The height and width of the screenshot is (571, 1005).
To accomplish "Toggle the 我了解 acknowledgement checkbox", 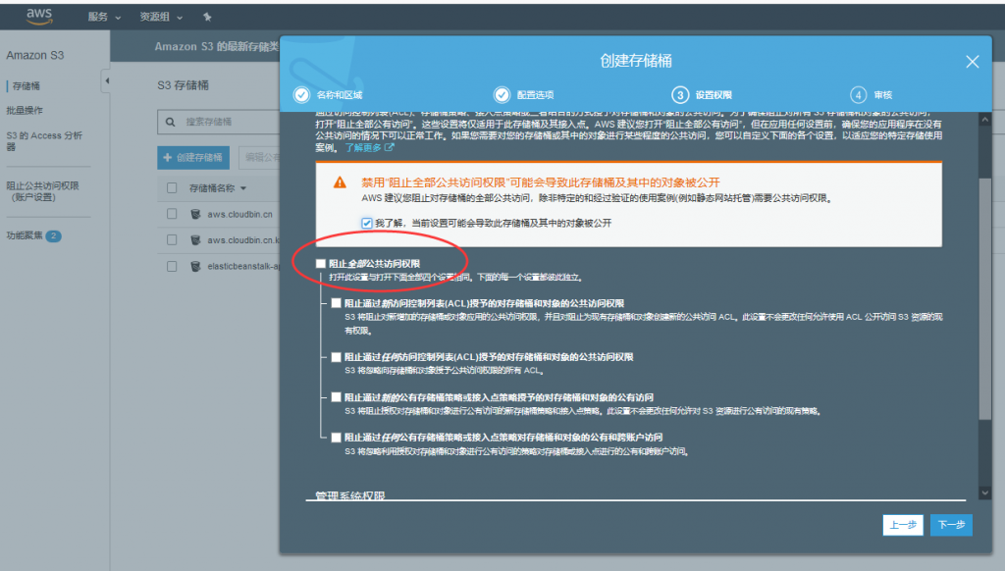I will tap(367, 223).
